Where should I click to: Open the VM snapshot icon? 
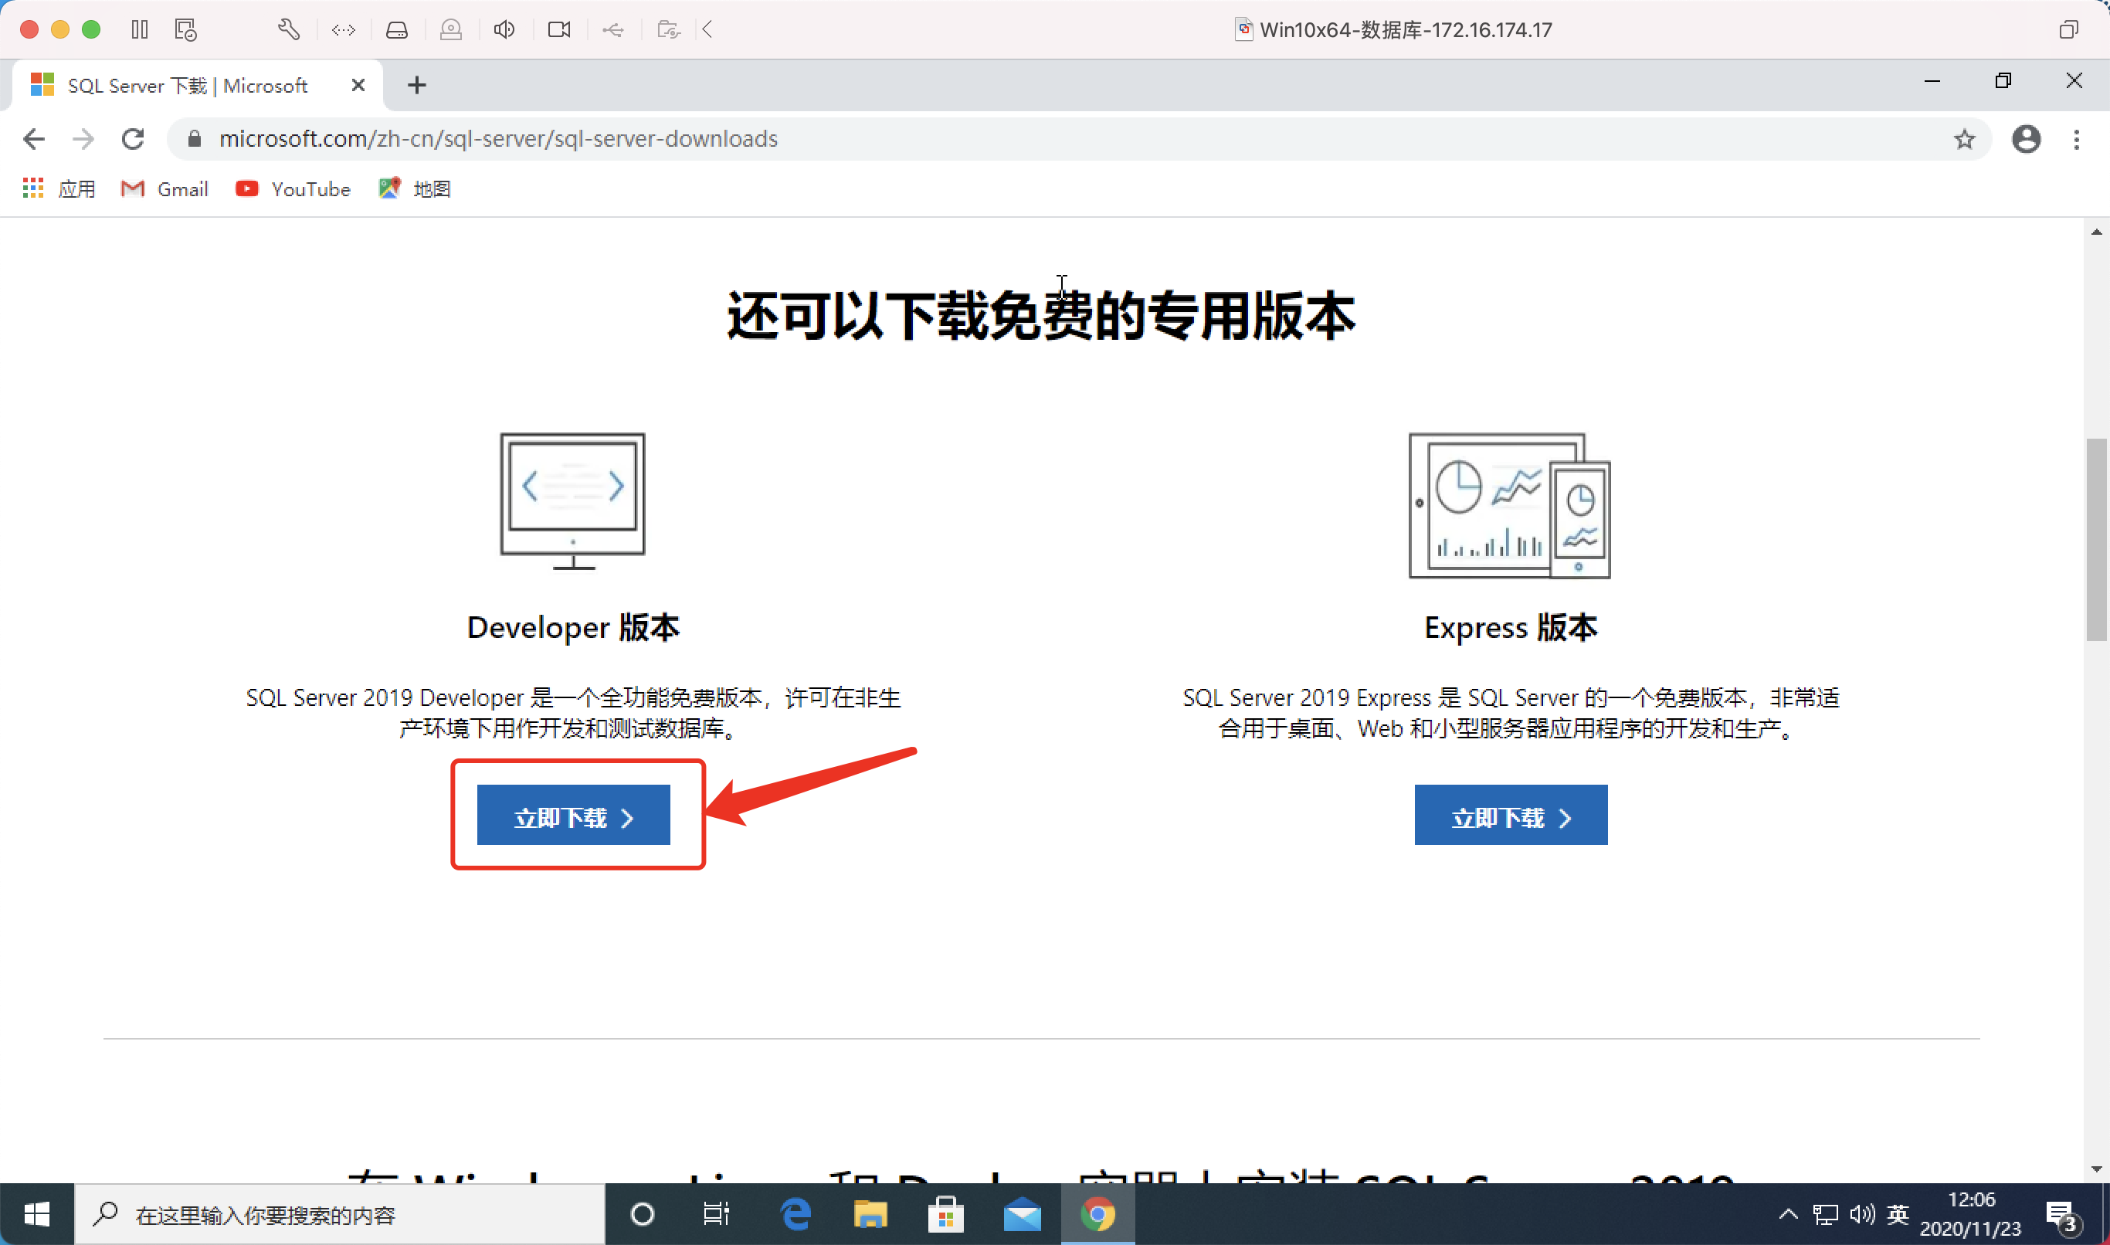pos(185,30)
